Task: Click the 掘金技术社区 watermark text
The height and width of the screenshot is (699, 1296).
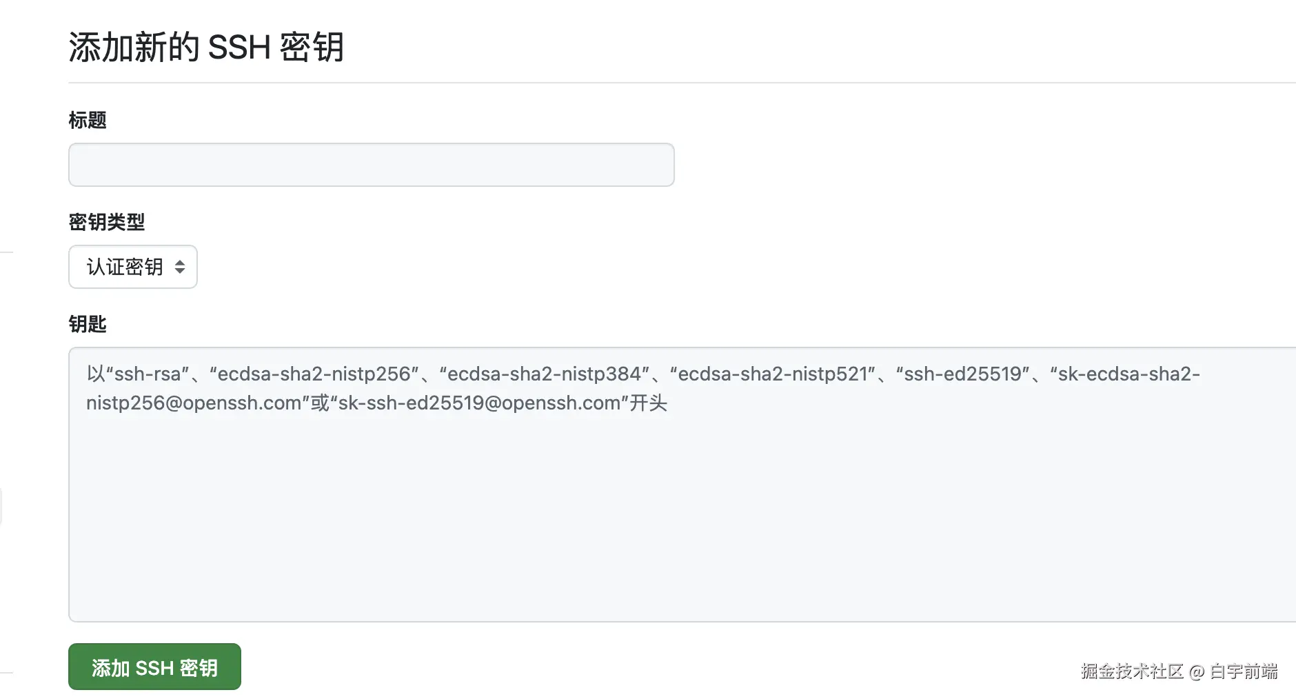Action: (1132, 671)
